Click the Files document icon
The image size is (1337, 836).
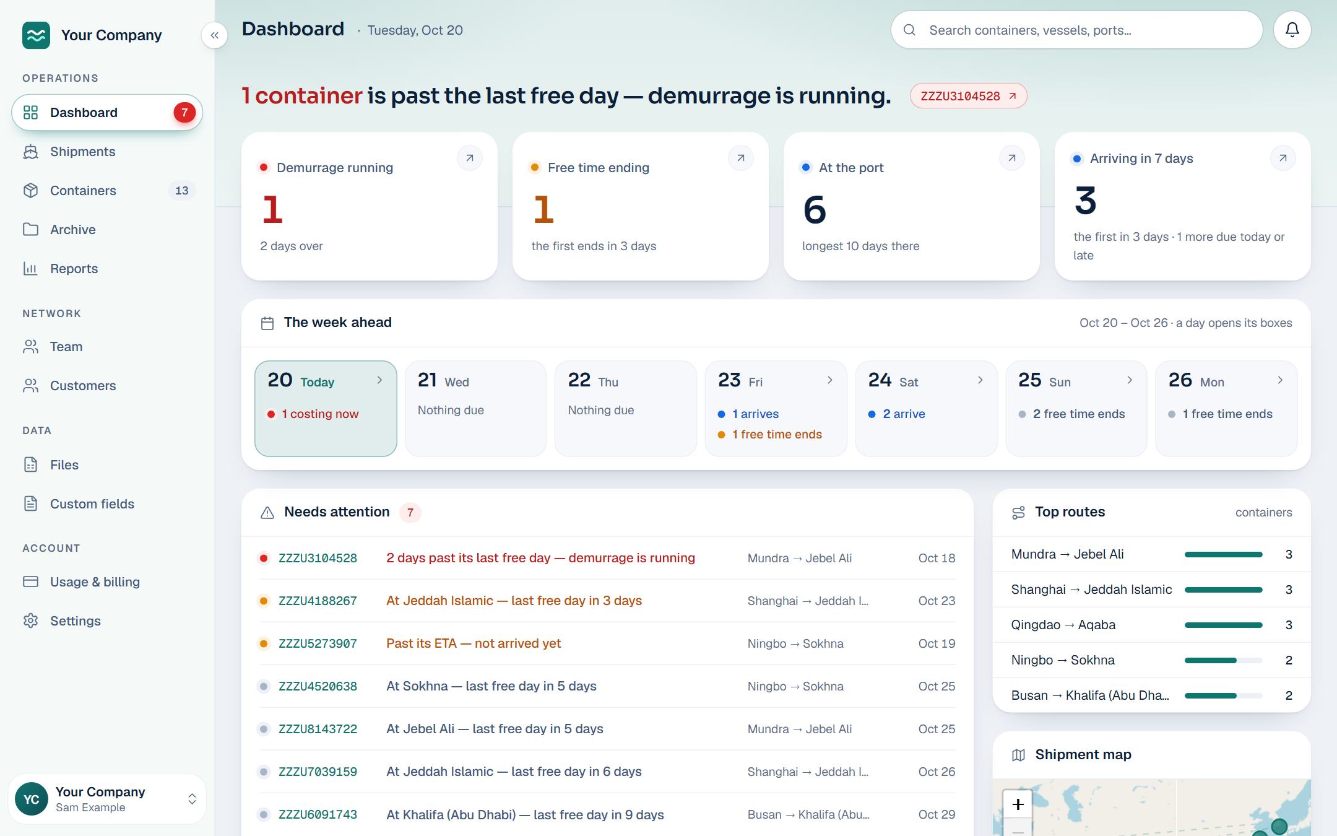(x=30, y=465)
